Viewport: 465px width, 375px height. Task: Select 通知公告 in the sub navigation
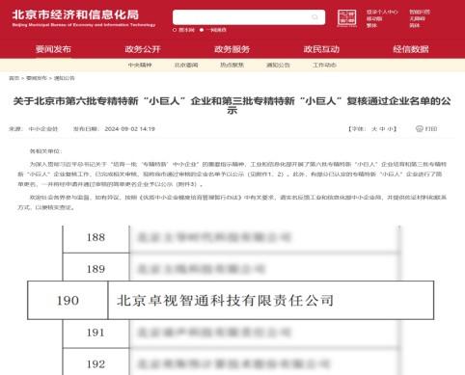[x=278, y=65]
